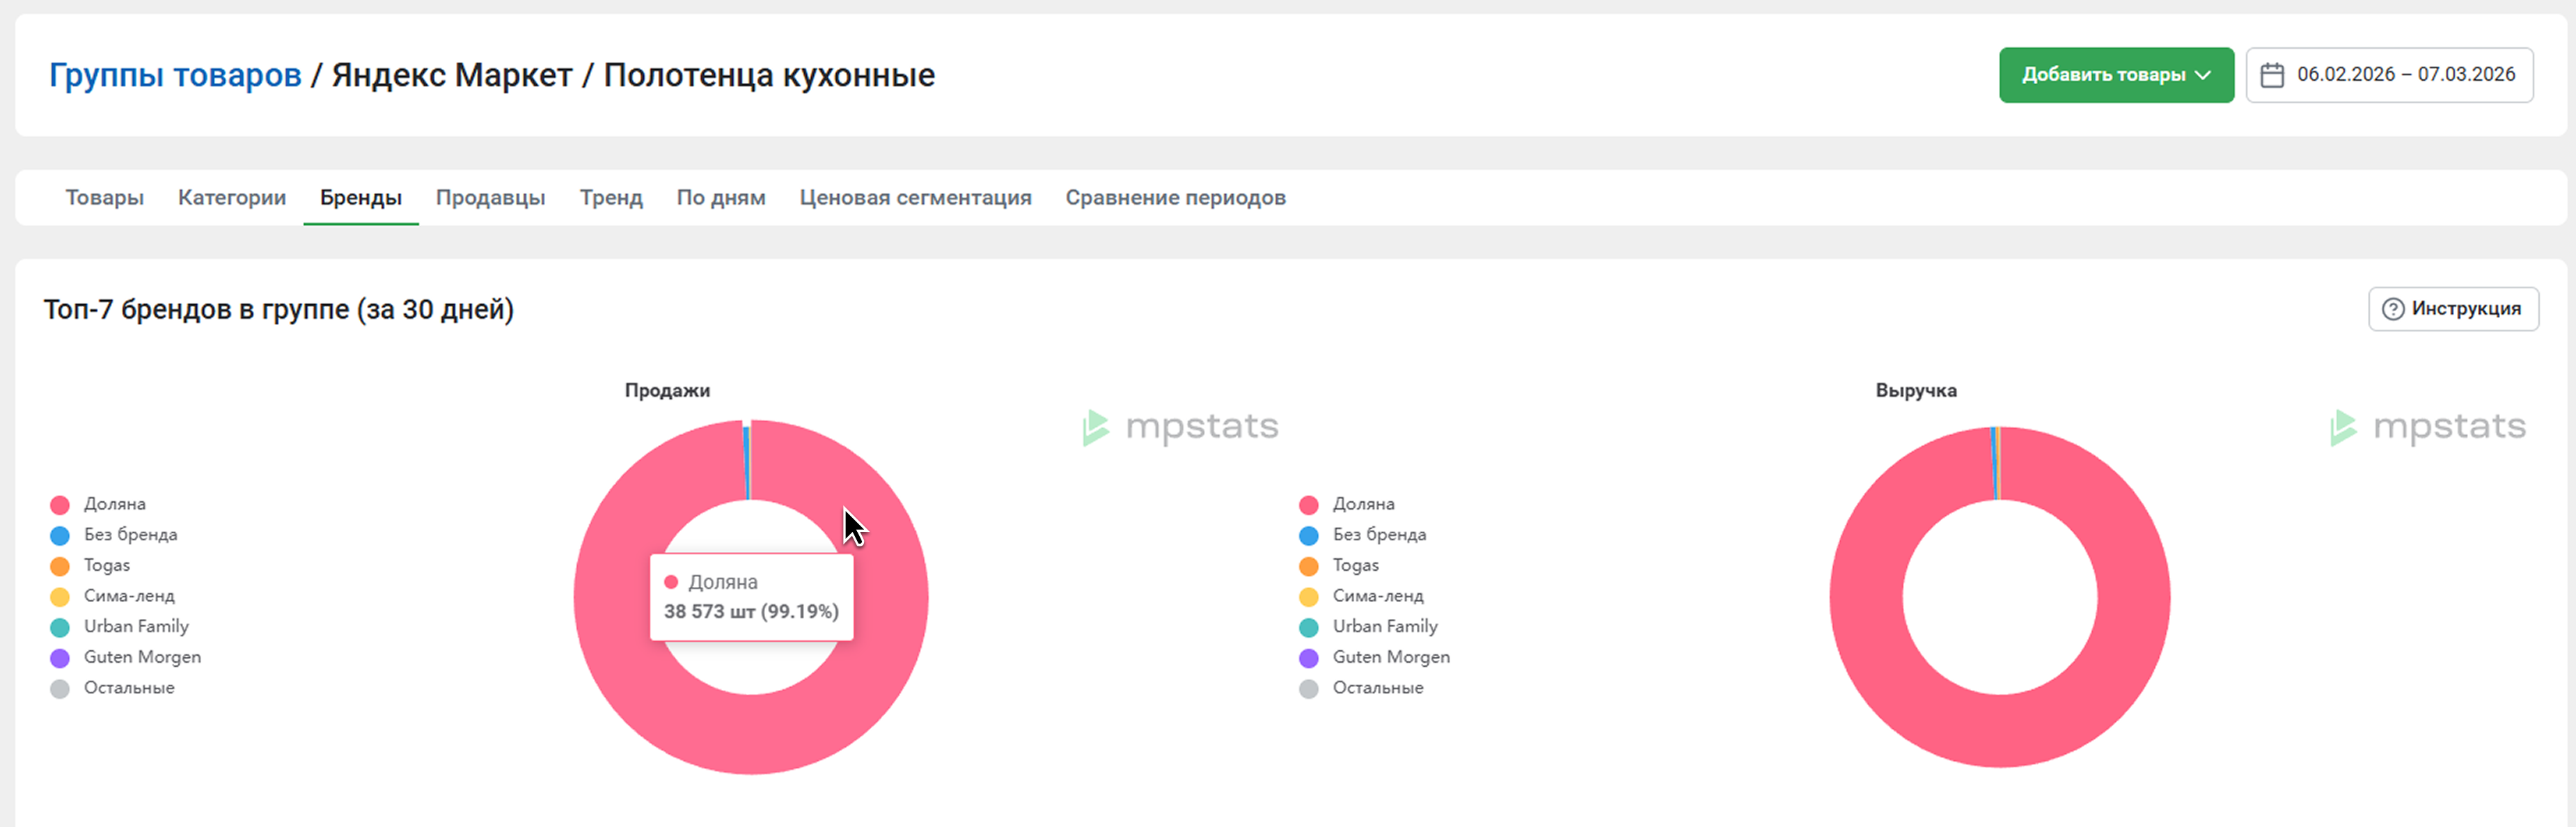Click the mpstats logo beside Продажи chart

point(1181,427)
